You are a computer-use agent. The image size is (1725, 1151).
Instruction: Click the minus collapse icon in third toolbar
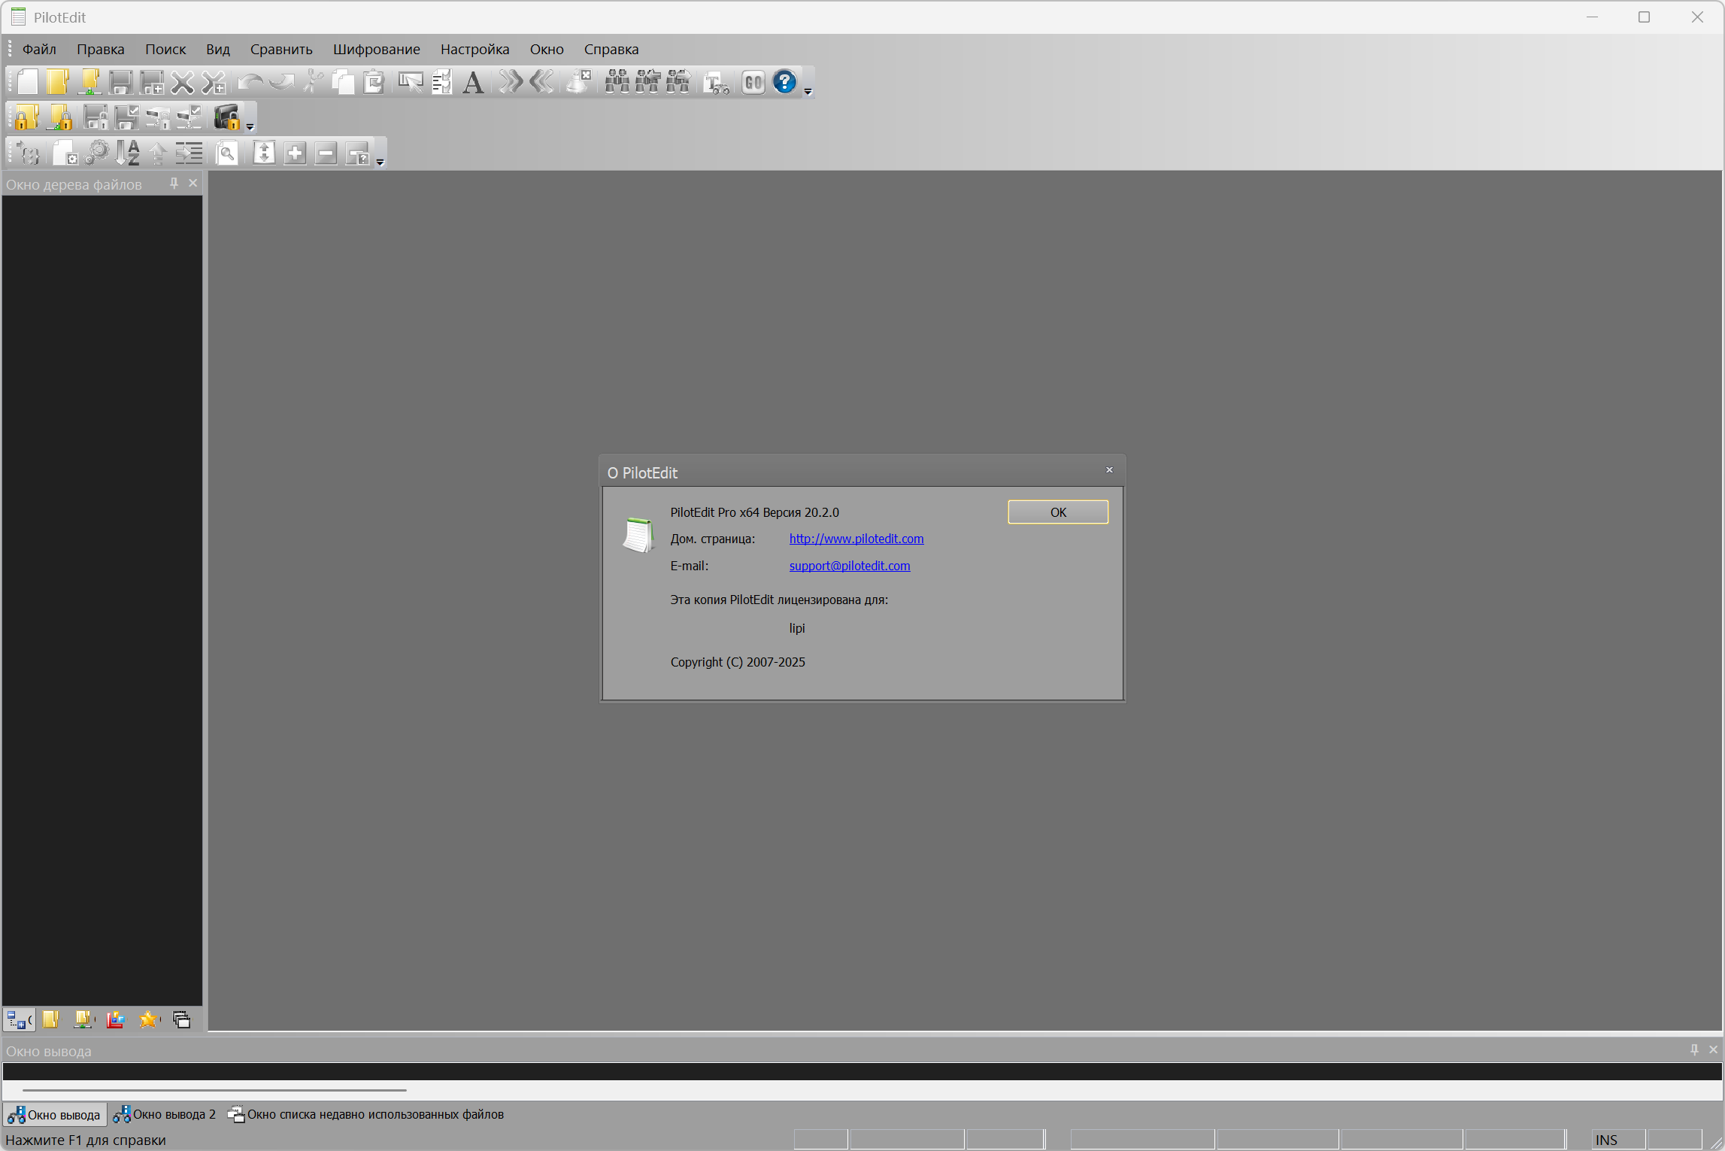tap(326, 153)
